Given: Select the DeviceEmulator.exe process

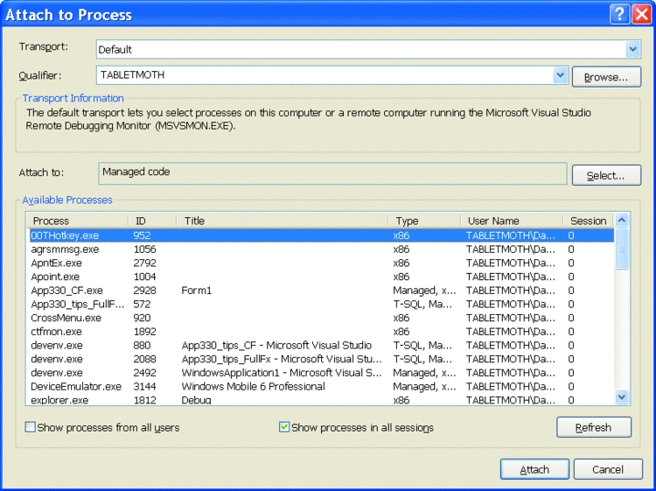Looking at the screenshot, I should (321, 386).
